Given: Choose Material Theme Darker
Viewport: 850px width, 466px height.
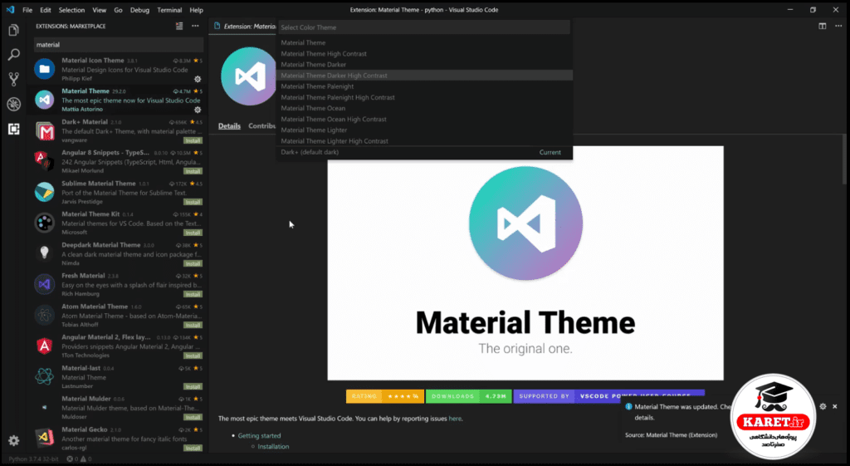Looking at the screenshot, I should [424, 65].
